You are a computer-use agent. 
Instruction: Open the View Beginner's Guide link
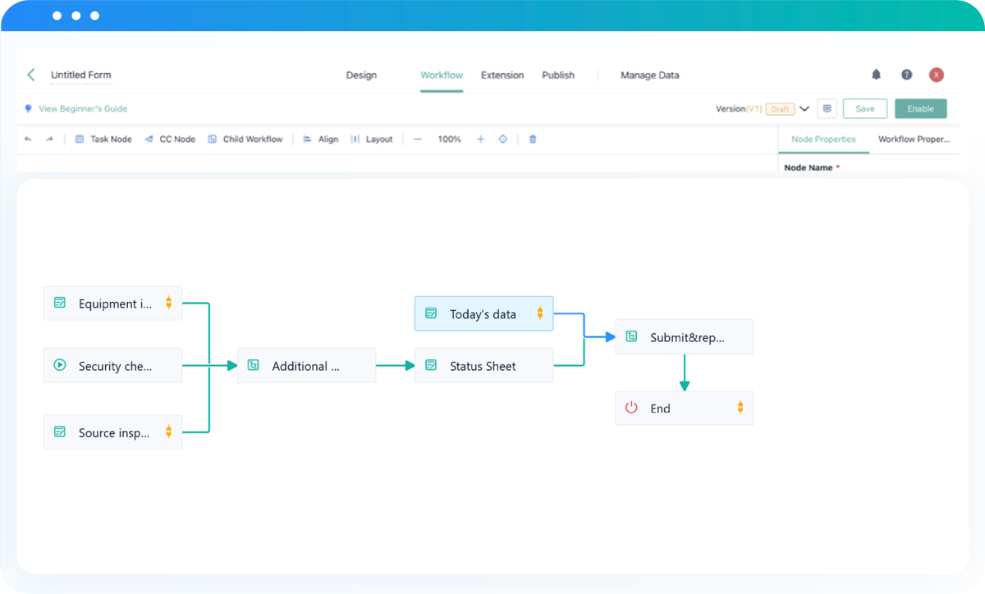pos(82,108)
